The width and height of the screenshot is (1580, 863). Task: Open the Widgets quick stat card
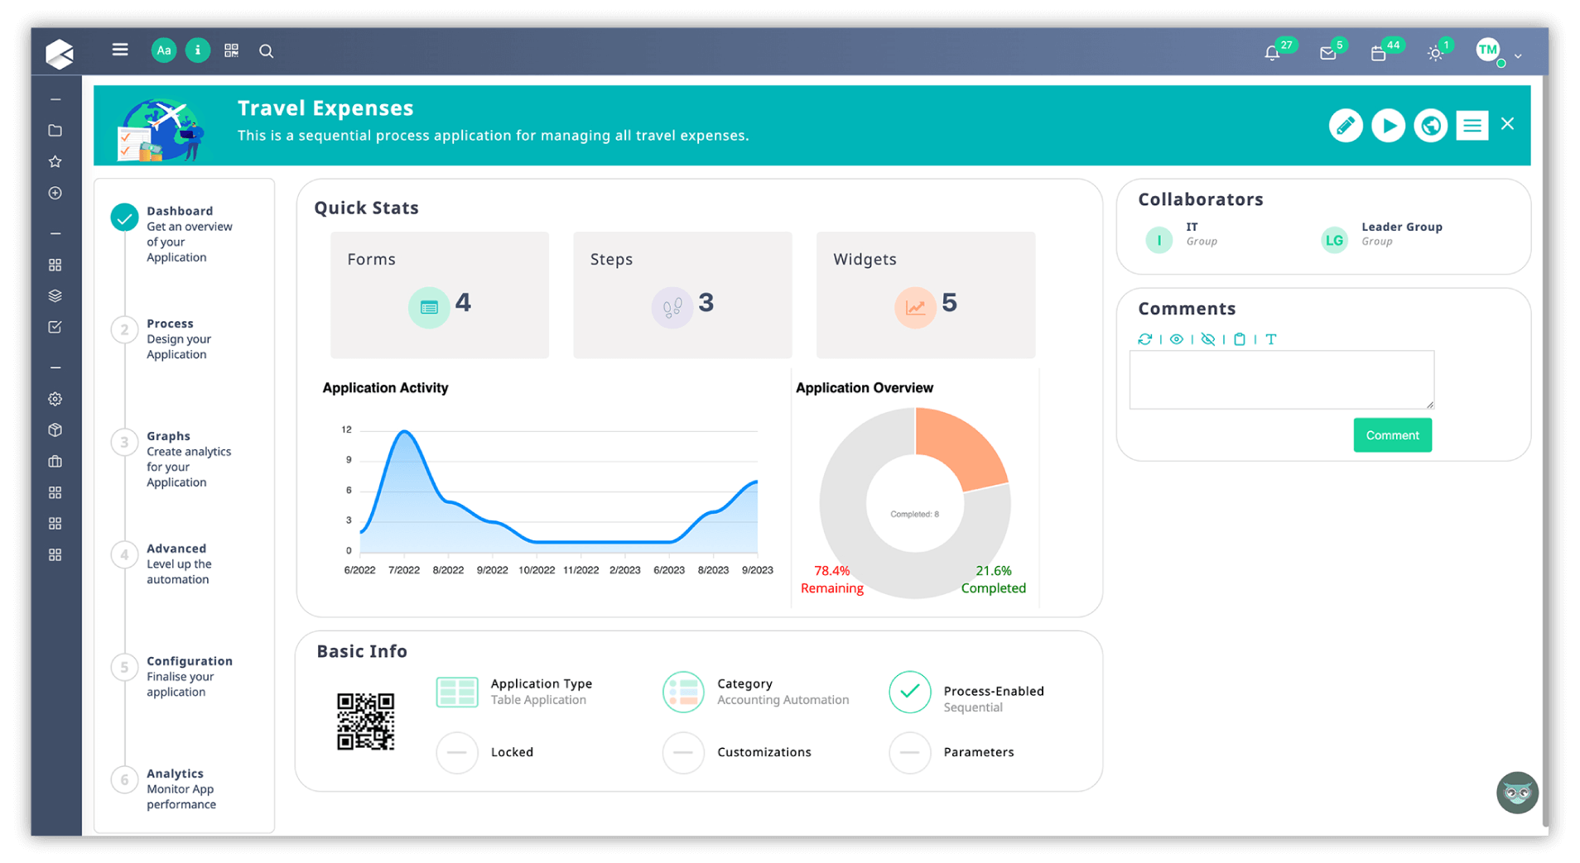point(926,295)
